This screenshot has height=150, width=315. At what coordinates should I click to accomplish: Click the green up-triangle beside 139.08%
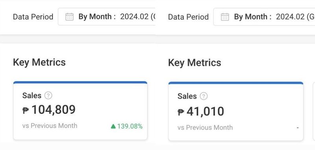[x=113, y=126]
